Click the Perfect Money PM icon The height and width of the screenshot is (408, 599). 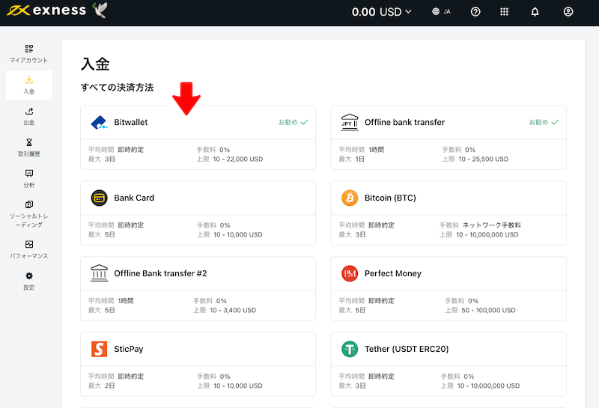[x=350, y=273]
